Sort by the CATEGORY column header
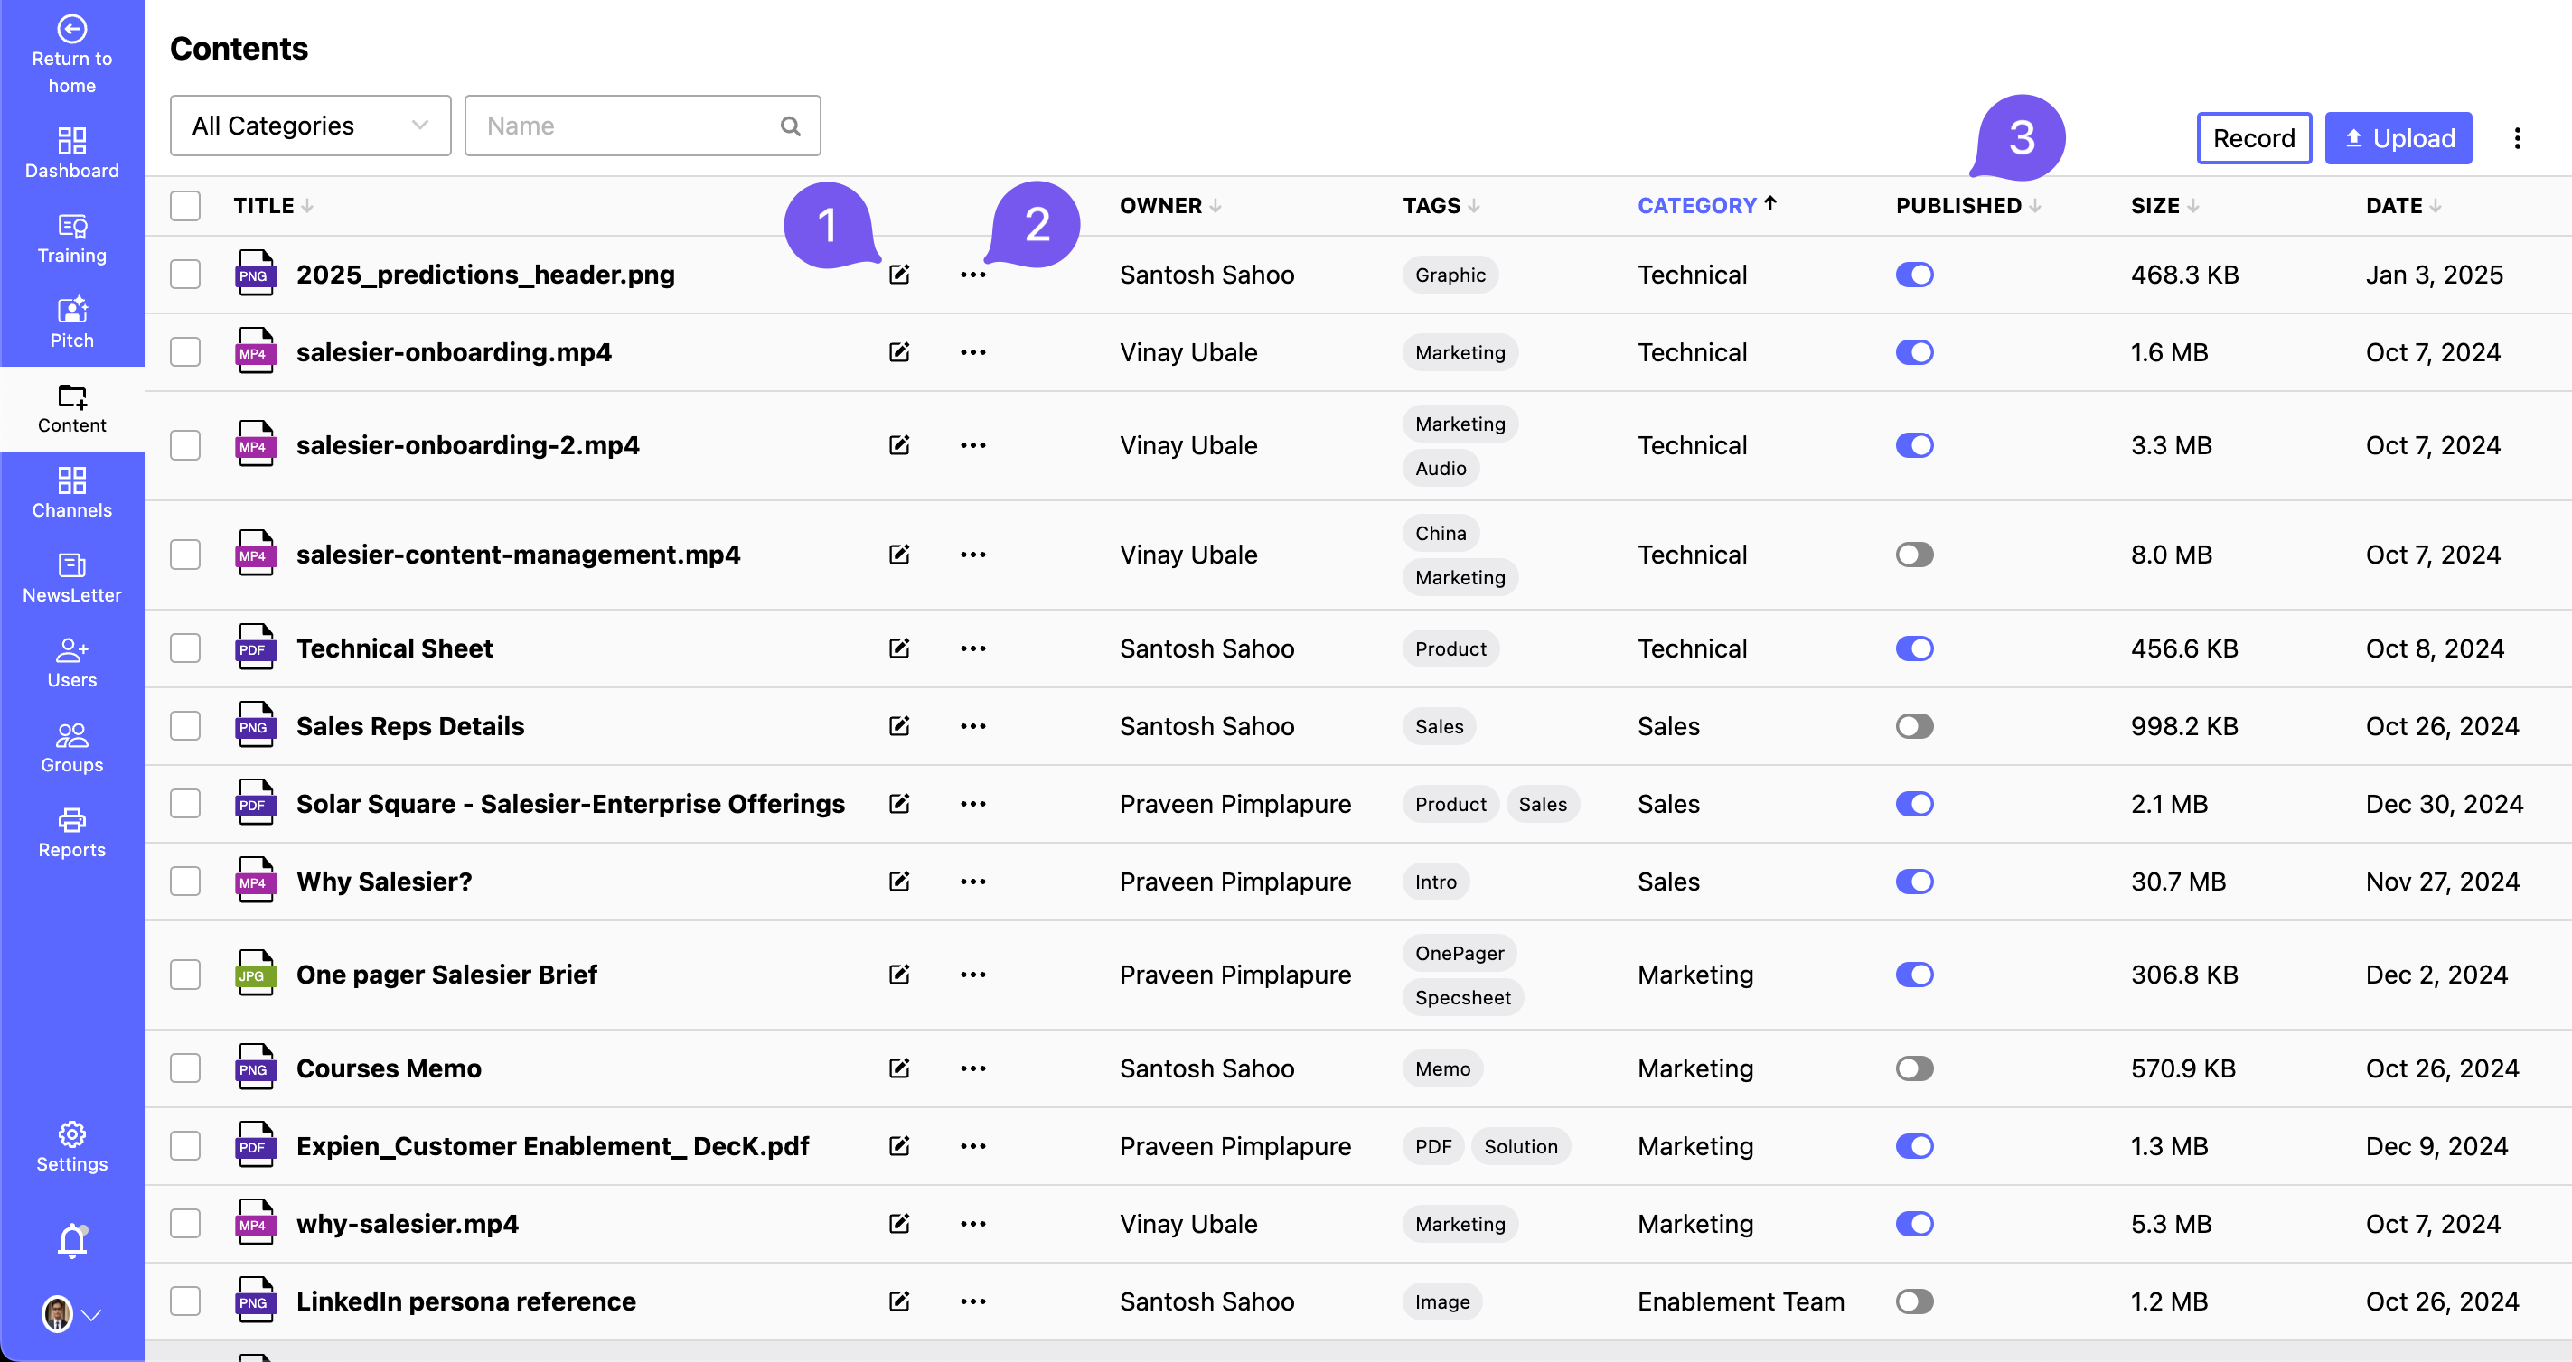 click(x=1696, y=206)
